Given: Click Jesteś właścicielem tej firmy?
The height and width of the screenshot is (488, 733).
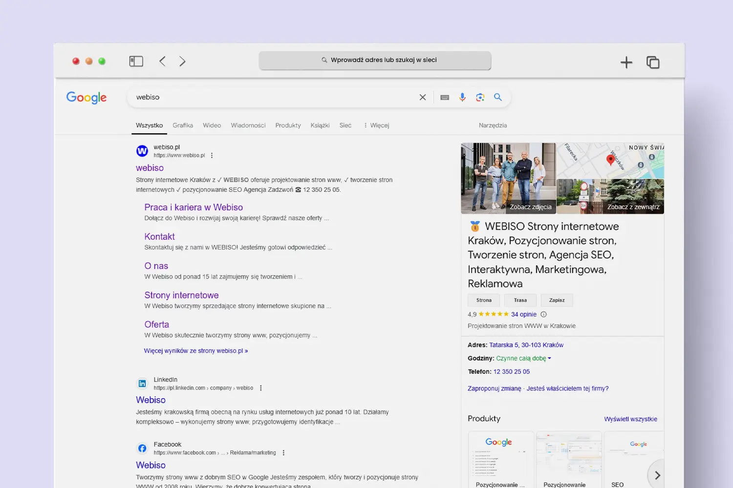Looking at the screenshot, I should [x=568, y=388].
